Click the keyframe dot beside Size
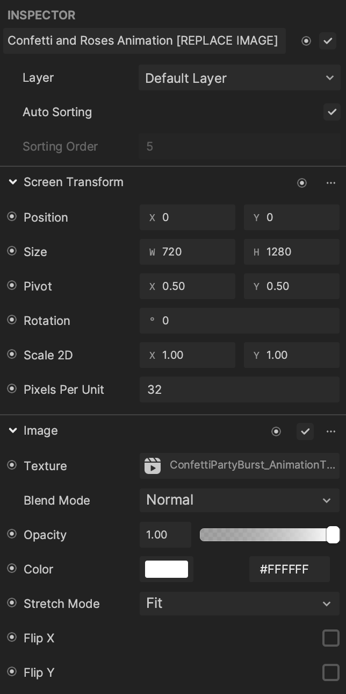Image resolution: width=346 pixels, height=694 pixels. click(11, 251)
